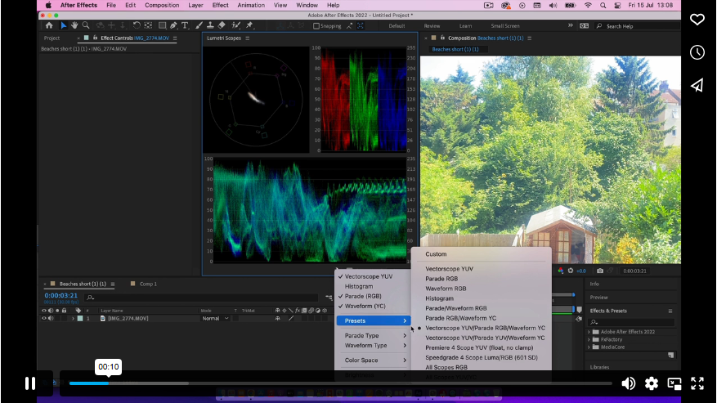This screenshot has height=403, width=717.
Task: Toggle the Effect Controls panel lock
Action: coord(95,38)
